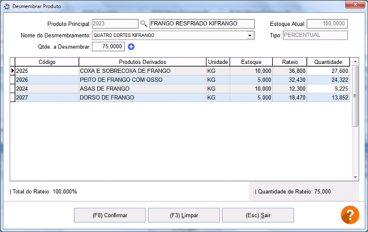
Task: Click Rateio cell 36,800
Action: tap(290, 71)
